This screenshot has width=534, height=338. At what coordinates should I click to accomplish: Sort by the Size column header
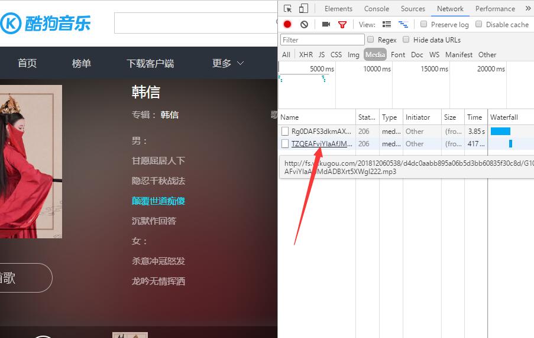click(453, 117)
